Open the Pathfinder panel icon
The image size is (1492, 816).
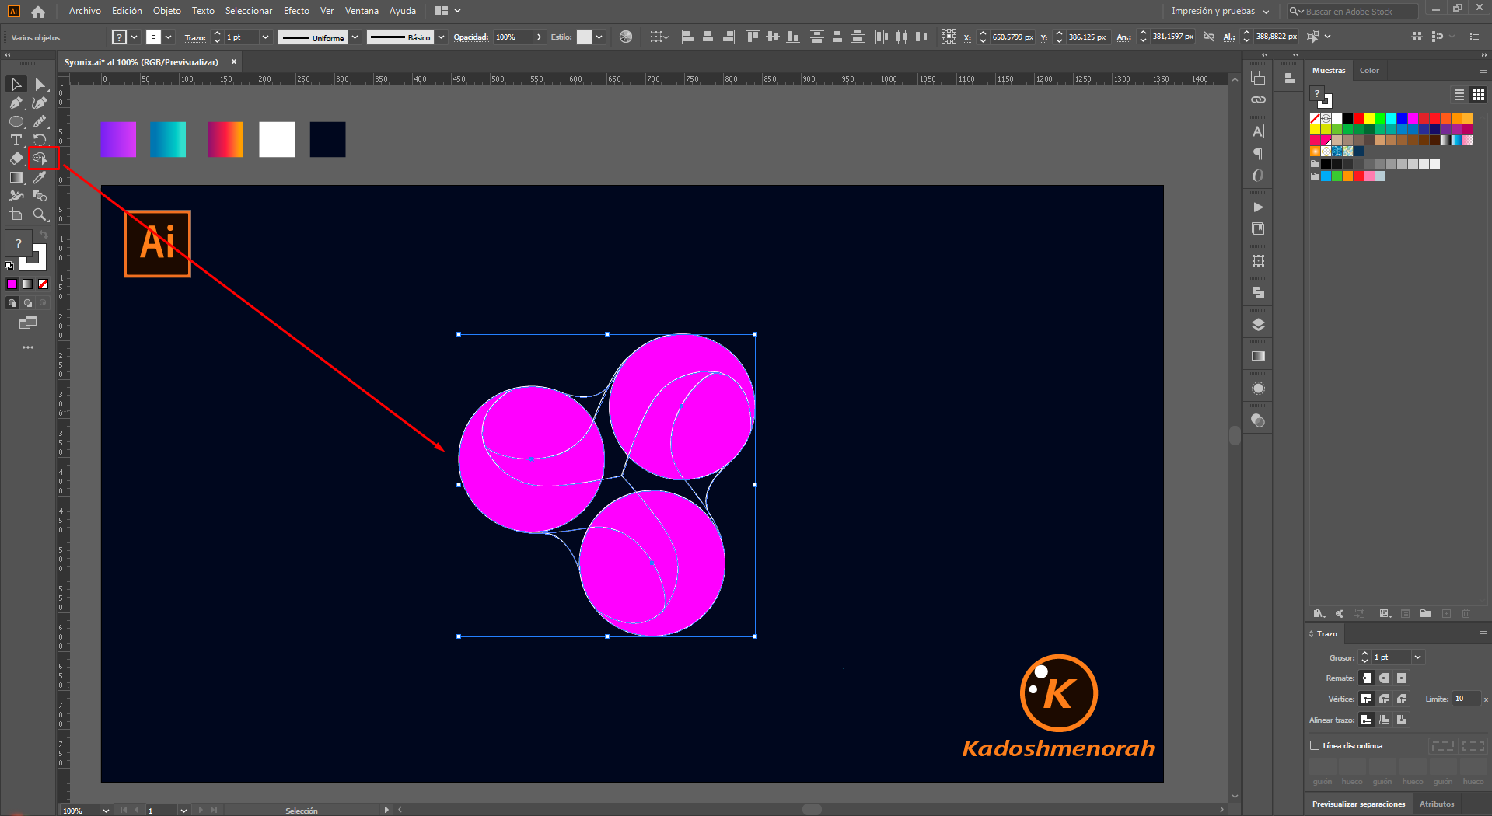click(x=1258, y=293)
